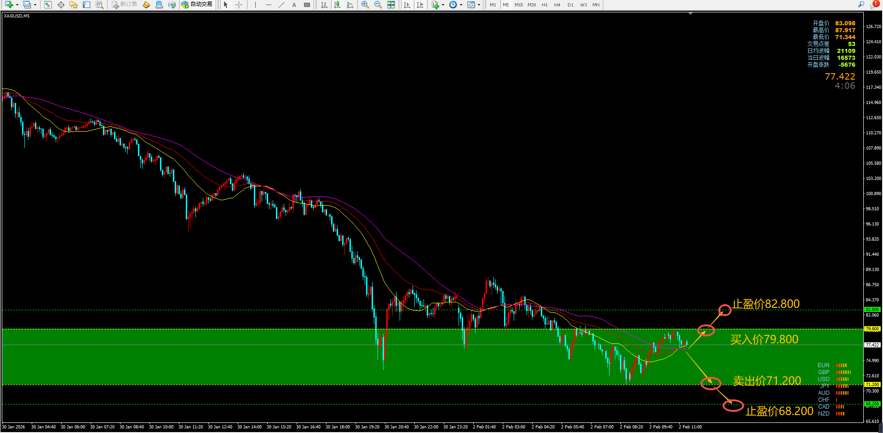Toggle chart auto scroll

coord(407,5)
